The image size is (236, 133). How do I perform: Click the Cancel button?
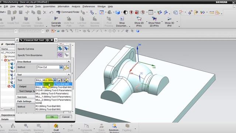tap(66, 117)
